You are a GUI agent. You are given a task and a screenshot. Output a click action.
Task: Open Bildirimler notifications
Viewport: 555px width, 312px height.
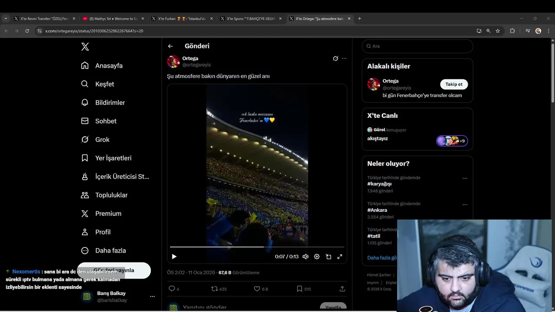click(x=103, y=103)
